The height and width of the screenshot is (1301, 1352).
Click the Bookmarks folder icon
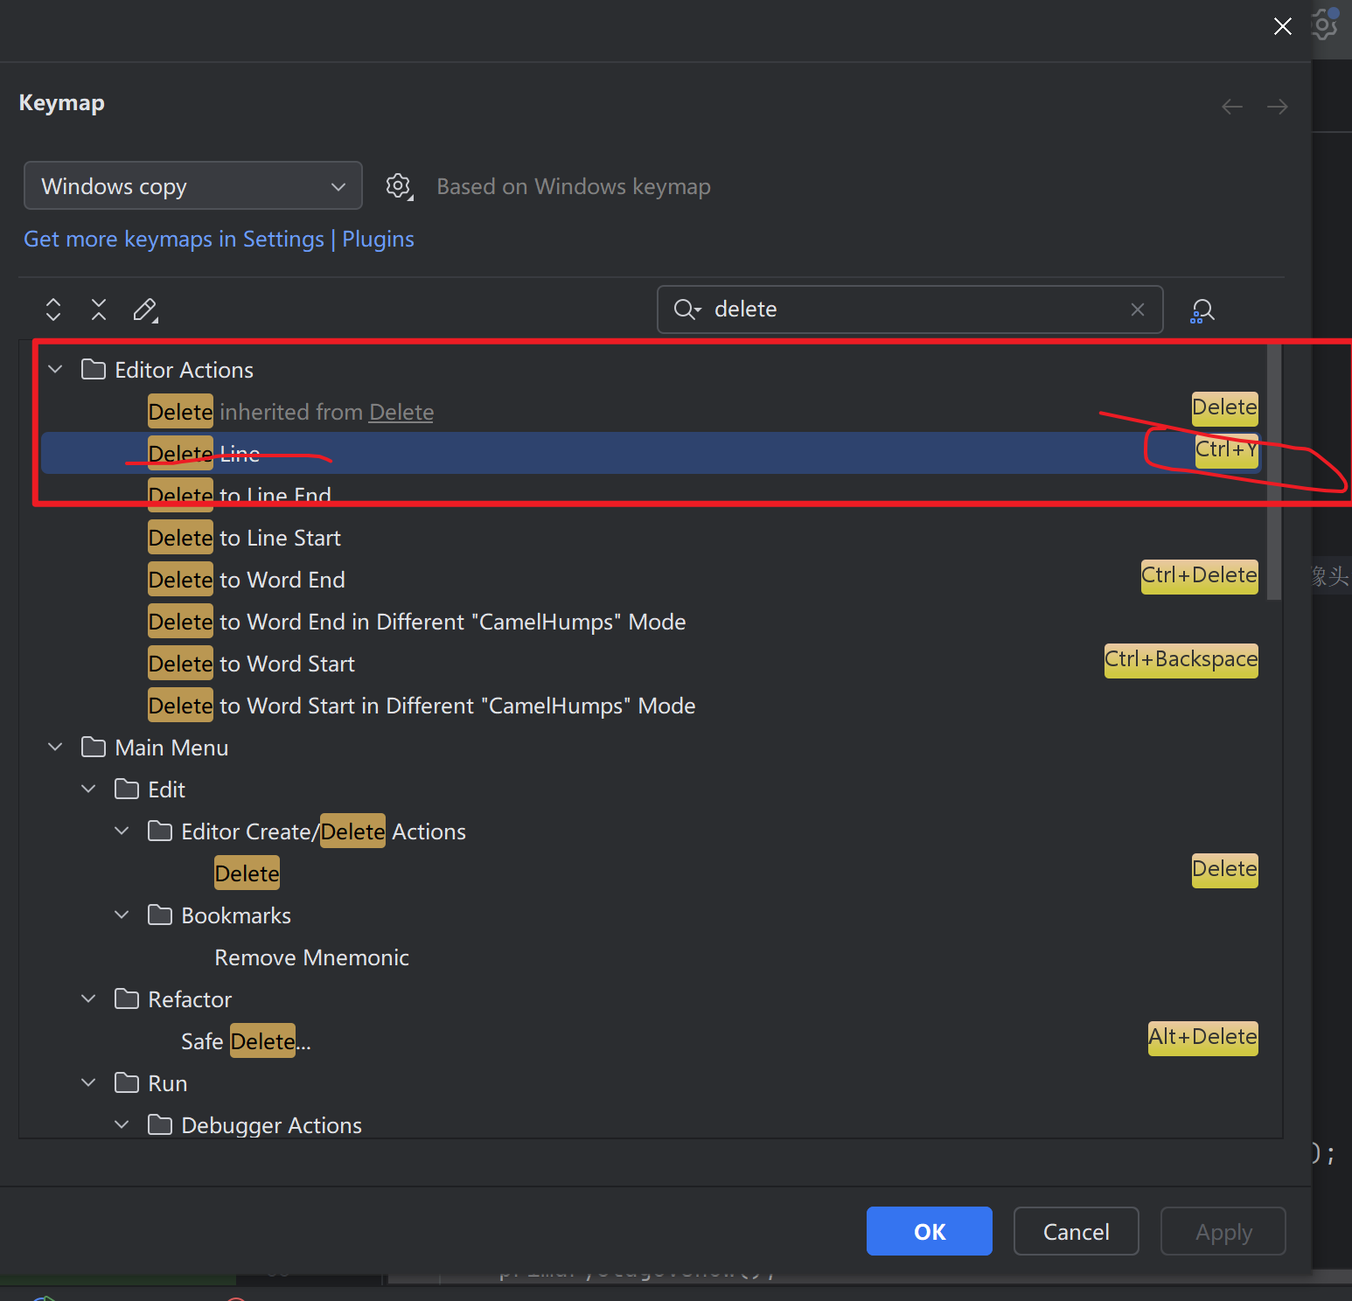point(160,915)
